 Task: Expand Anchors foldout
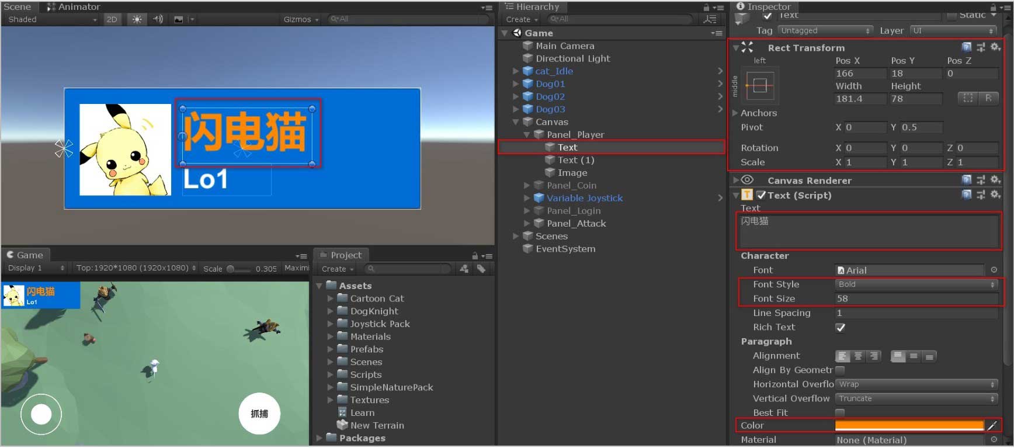tap(735, 113)
